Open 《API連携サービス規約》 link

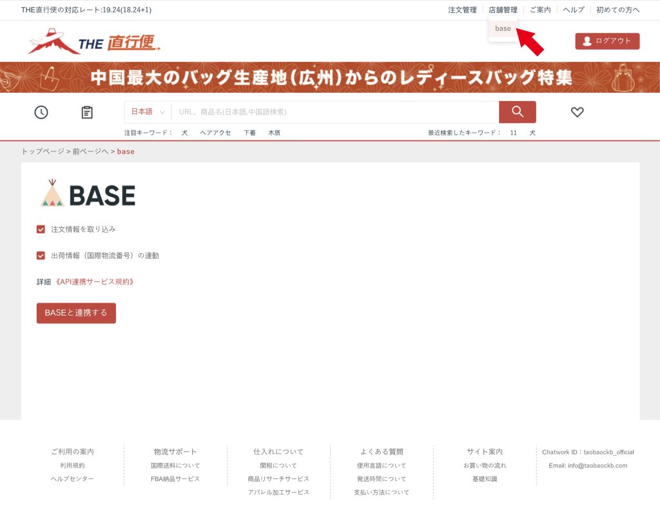(95, 281)
